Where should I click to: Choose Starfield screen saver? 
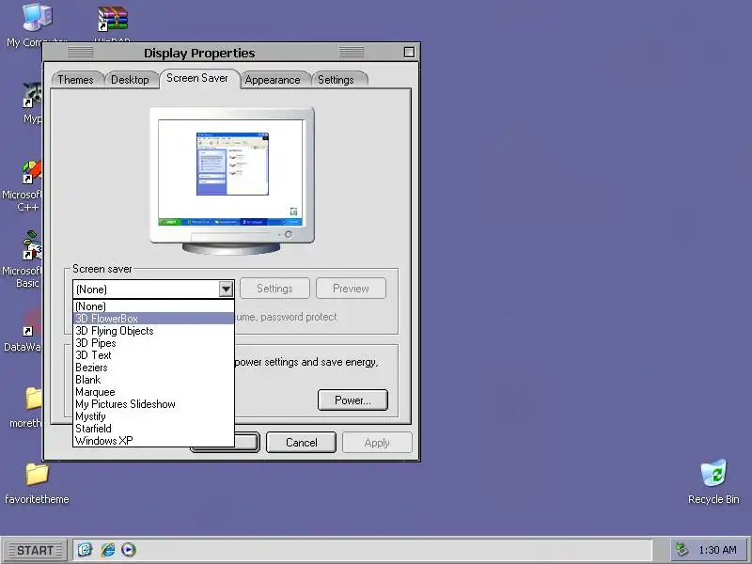click(x=153, y=429)
